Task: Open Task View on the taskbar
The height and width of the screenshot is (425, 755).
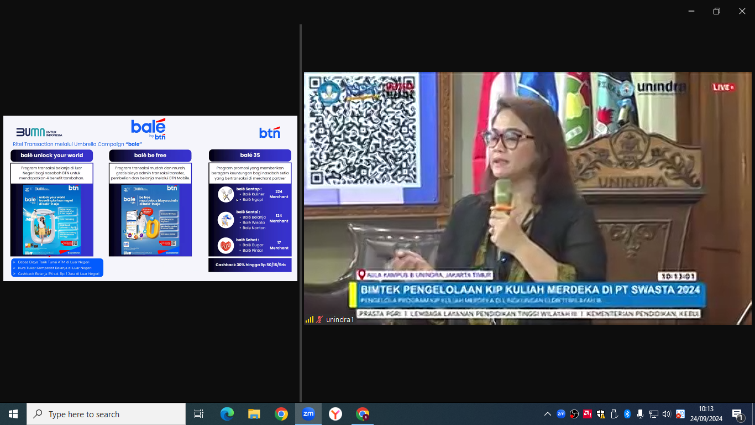Action: click(x=199, y=414)
